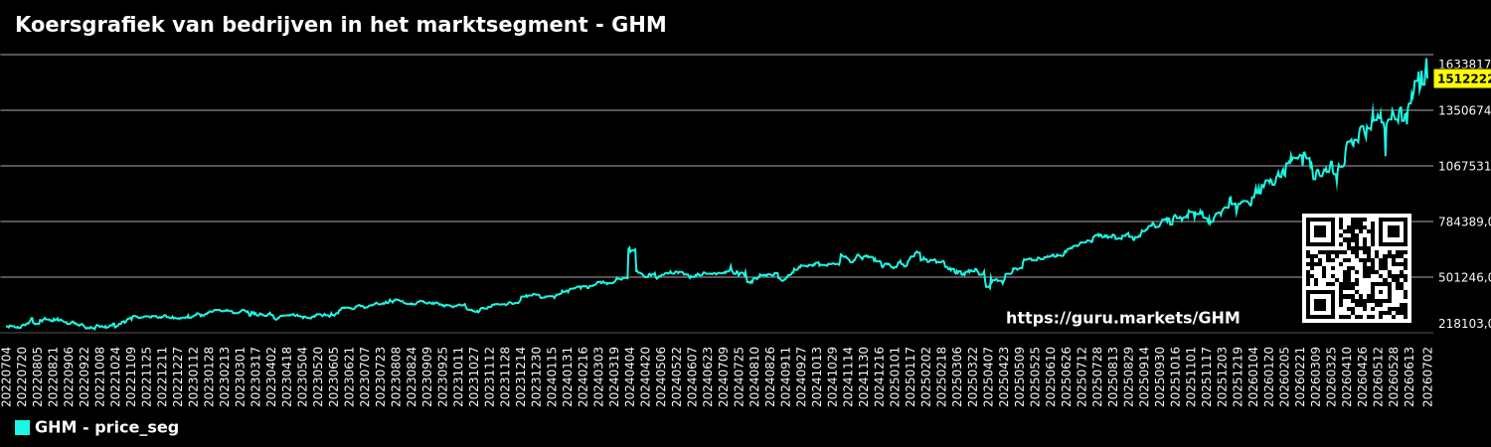Click the top-left finder square of the QR code
The width and height of the screenshot is (1491, 447).
pos(1321,232)
